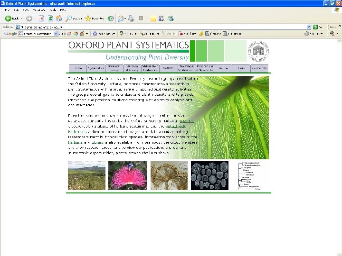Click the landscape mountains thumbnail
The width and height of the screenshot is (342, 256).
coord(86,175)
